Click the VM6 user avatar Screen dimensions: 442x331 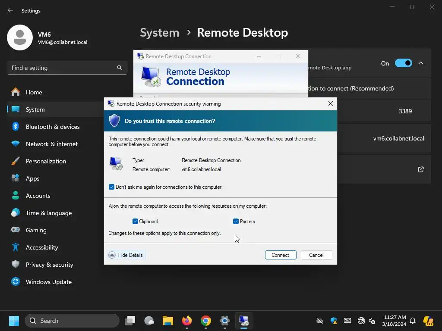(x=20, y=37)
